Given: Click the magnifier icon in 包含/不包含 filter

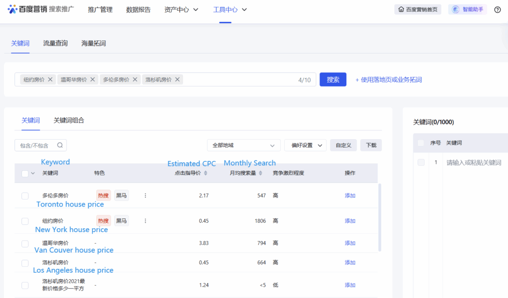Looking at the screenshot, I should point(60,145).
